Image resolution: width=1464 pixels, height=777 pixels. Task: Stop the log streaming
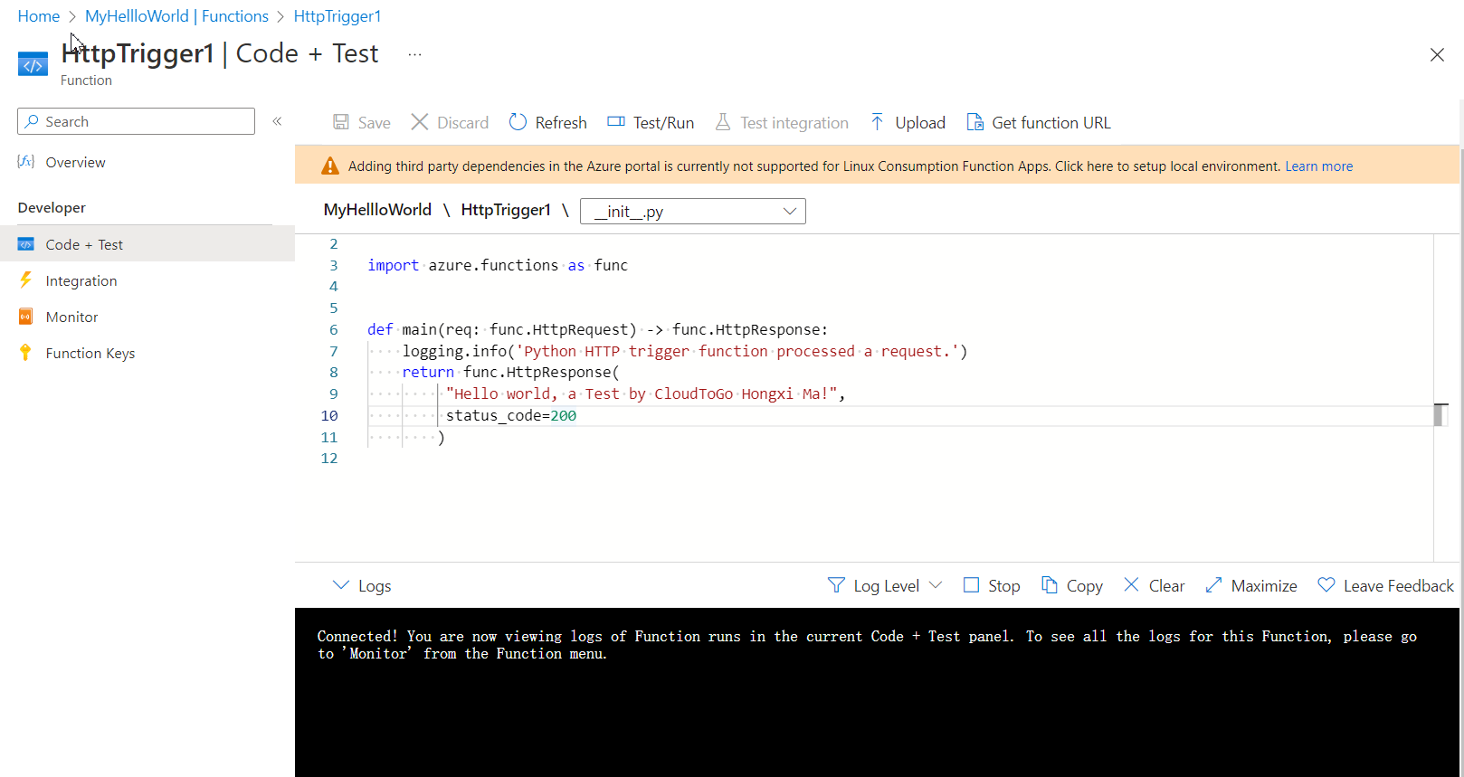click(x=992, y=585)
